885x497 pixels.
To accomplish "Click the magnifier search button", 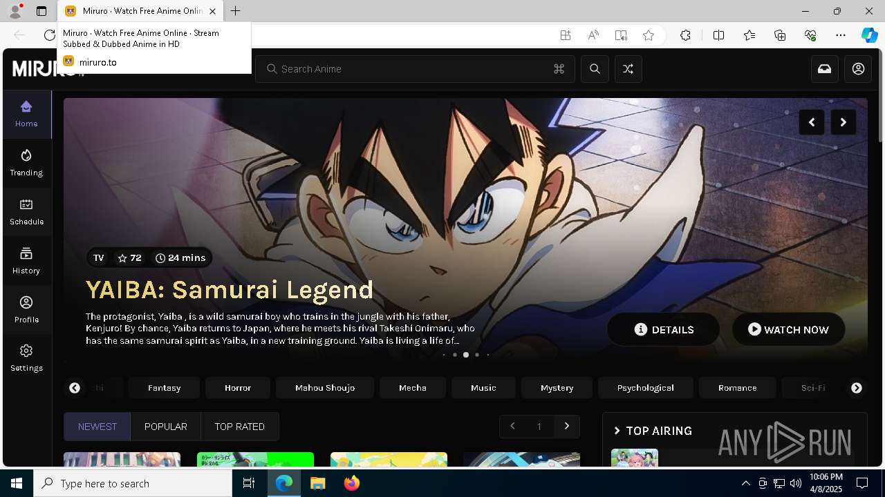I will click(595, 69).
